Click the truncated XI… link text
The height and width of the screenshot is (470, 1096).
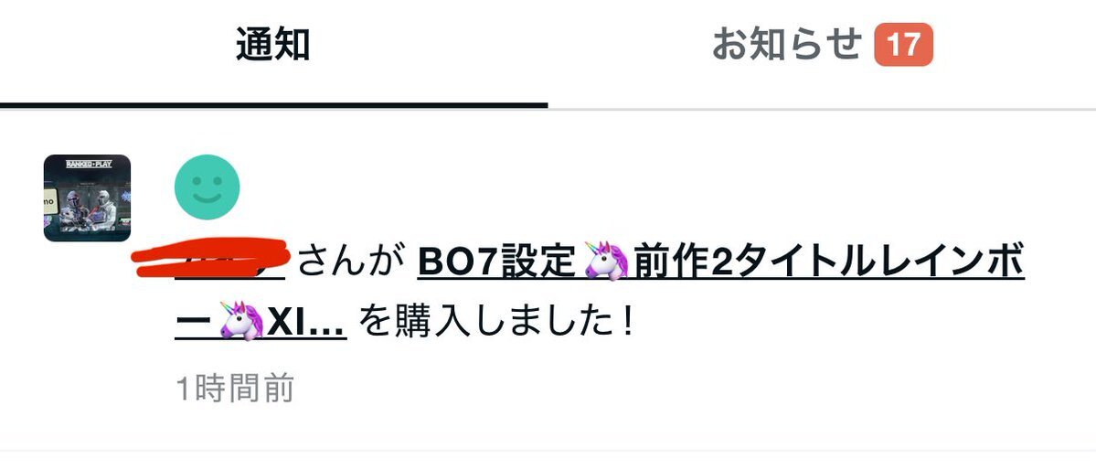[x=307, y=323]
